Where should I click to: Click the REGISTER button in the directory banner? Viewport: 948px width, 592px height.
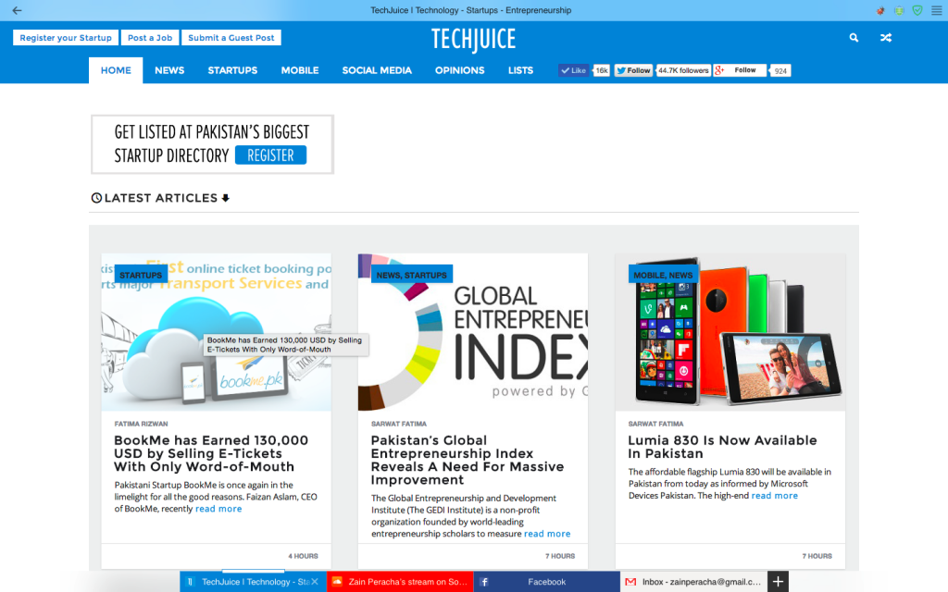pyautogui.click(x=270, y=154)
